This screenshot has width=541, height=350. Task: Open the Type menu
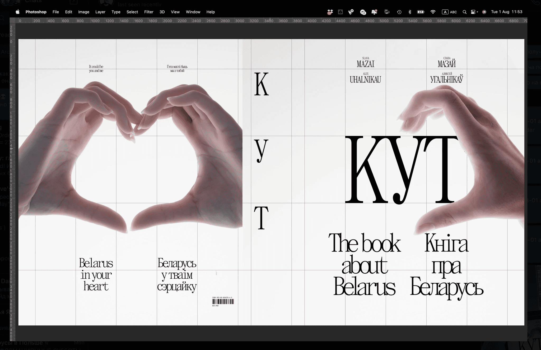(116, 12)
